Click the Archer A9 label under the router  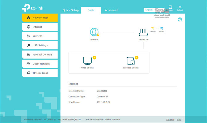pos(143,39)
